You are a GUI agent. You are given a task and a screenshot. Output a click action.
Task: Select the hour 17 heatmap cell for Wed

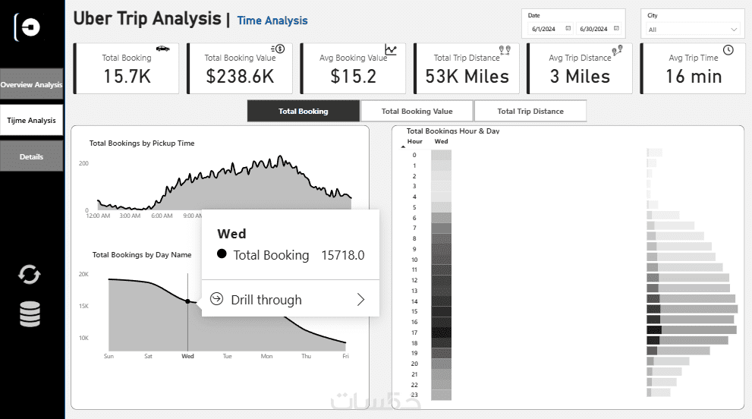click(x=441, y=332)
